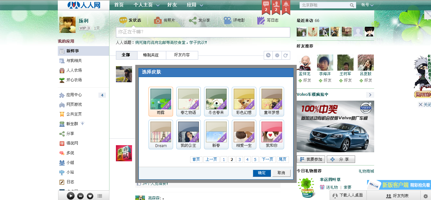
Task: Jump to skin page 3
Action: [240, 159]
